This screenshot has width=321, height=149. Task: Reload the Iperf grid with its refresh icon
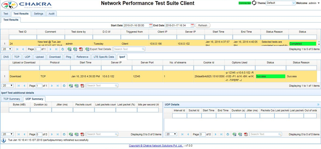click(64, 86)
